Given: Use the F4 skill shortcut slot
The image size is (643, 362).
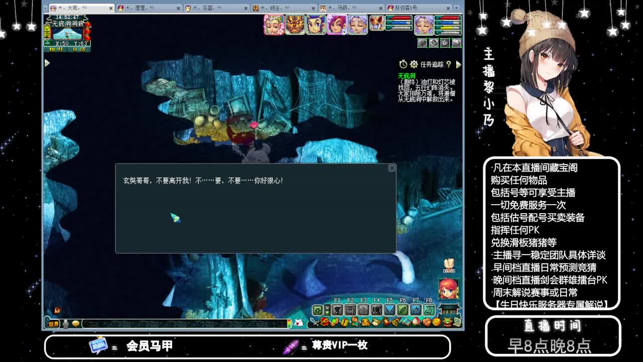Looking at the screenshot, I should (x=377, y=310).
